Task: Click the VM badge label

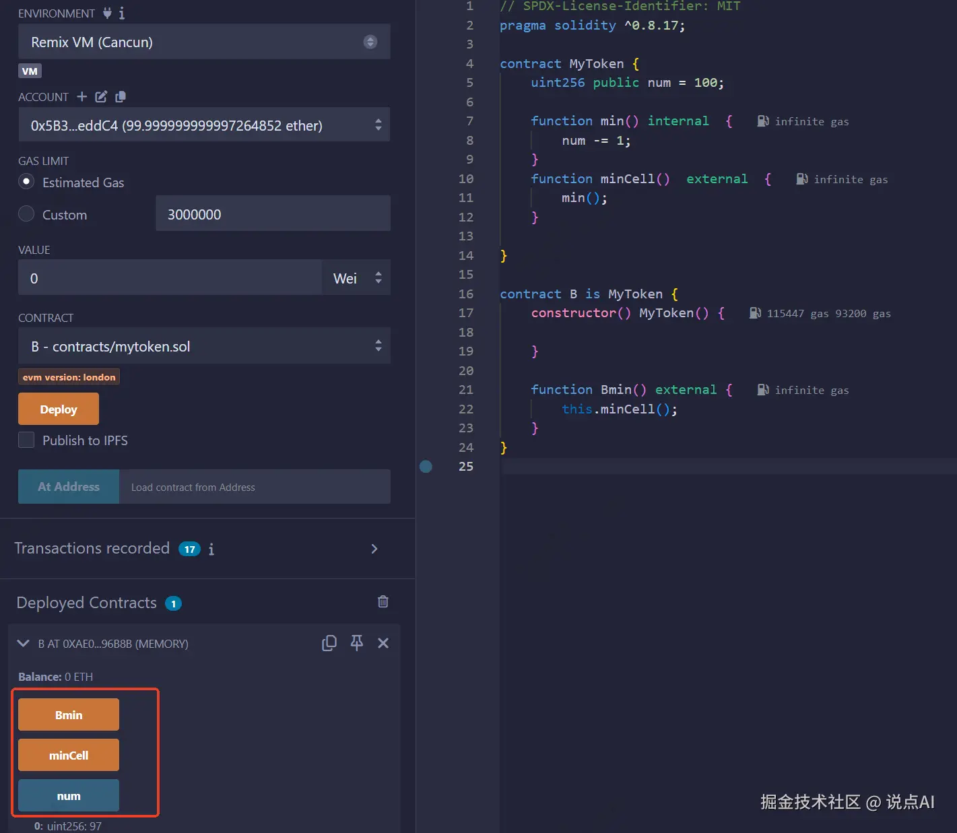Action: pyautogui.click(x=30, y=71)
